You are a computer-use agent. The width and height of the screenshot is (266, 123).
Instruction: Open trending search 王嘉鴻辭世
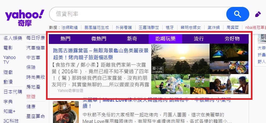149,28
